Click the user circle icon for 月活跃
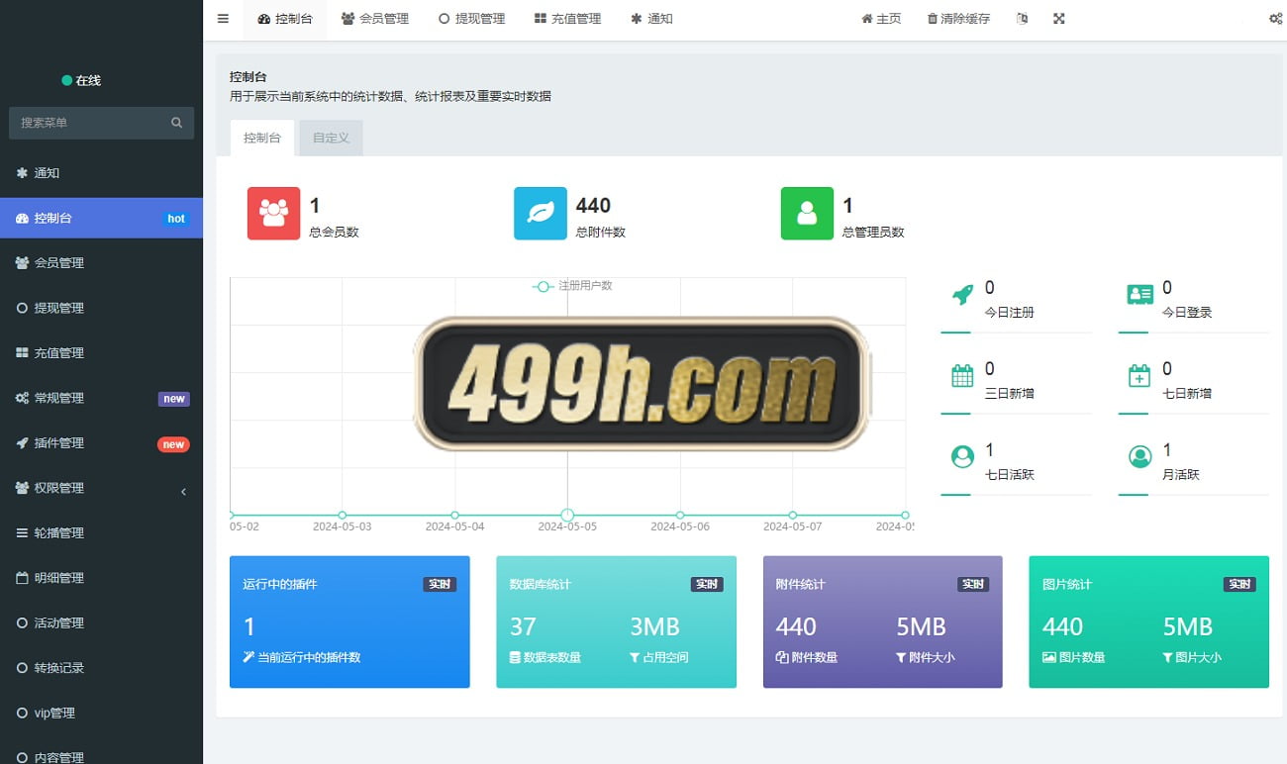1287x764 pixels. pyautogui.click(x=1139, y=457)
